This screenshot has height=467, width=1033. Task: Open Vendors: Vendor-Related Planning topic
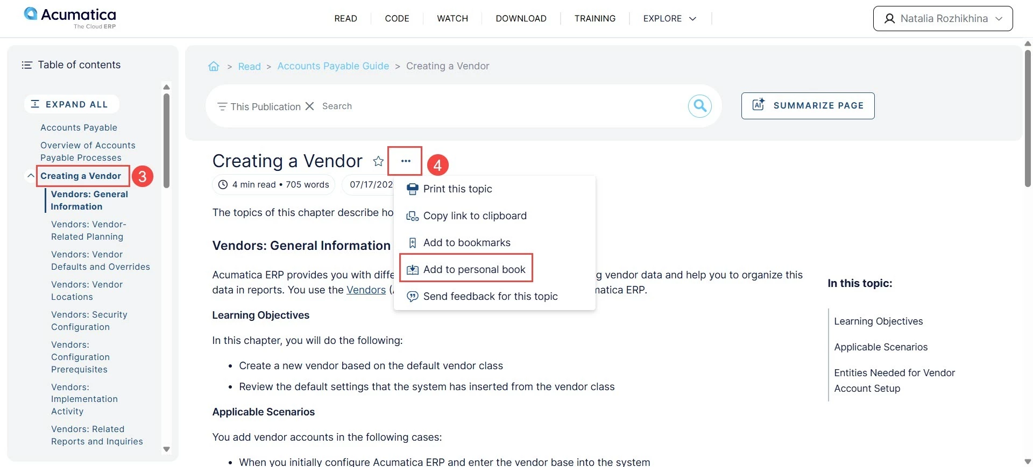coord(88,231)
